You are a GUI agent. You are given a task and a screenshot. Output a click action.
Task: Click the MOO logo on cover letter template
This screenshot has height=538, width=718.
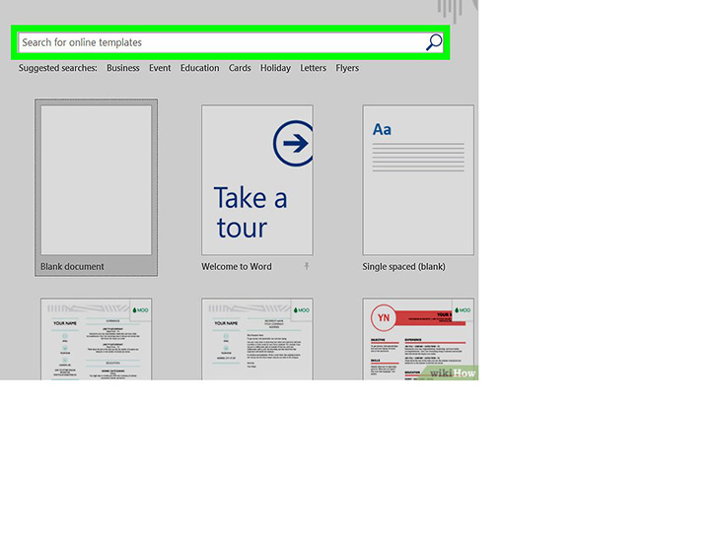pyautogui.click(x=302, y=310)
